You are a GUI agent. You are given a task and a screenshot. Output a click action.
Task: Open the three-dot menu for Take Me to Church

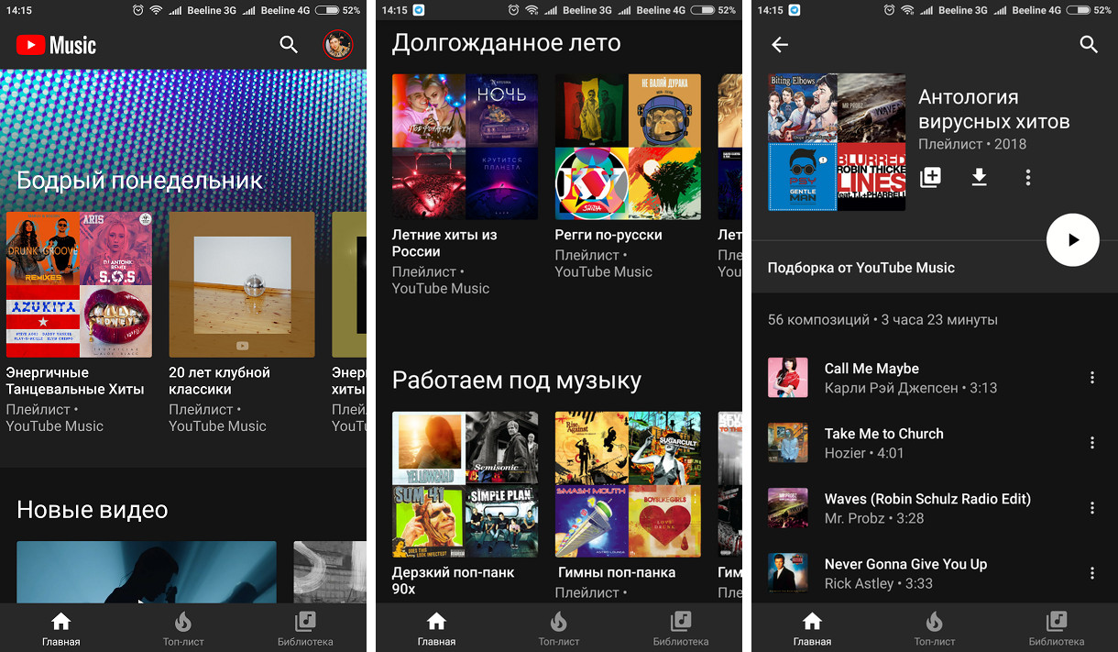point(1091,443)
